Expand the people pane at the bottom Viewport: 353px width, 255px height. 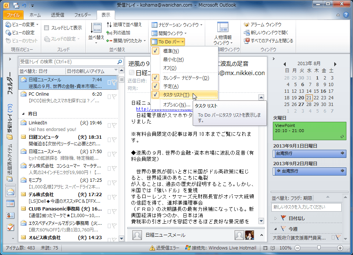coord(261,235)
